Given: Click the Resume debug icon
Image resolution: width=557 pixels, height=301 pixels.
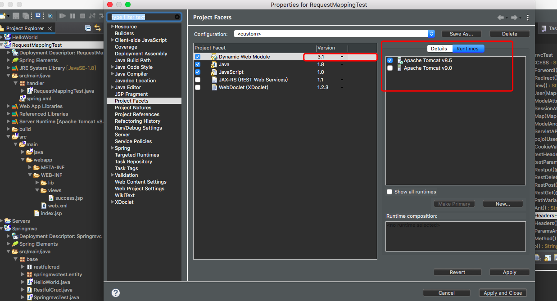Looking at the screenshot, I should click(63, 16).
